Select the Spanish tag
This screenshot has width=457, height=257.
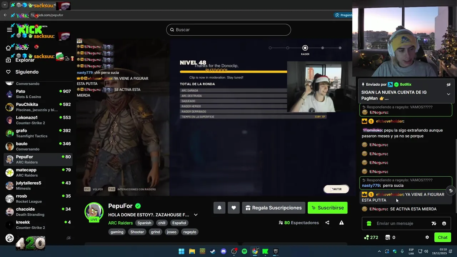point(144,223)
